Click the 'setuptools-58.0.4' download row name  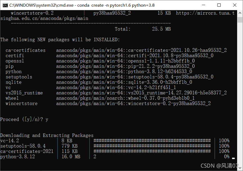click(x=23, y=146)
